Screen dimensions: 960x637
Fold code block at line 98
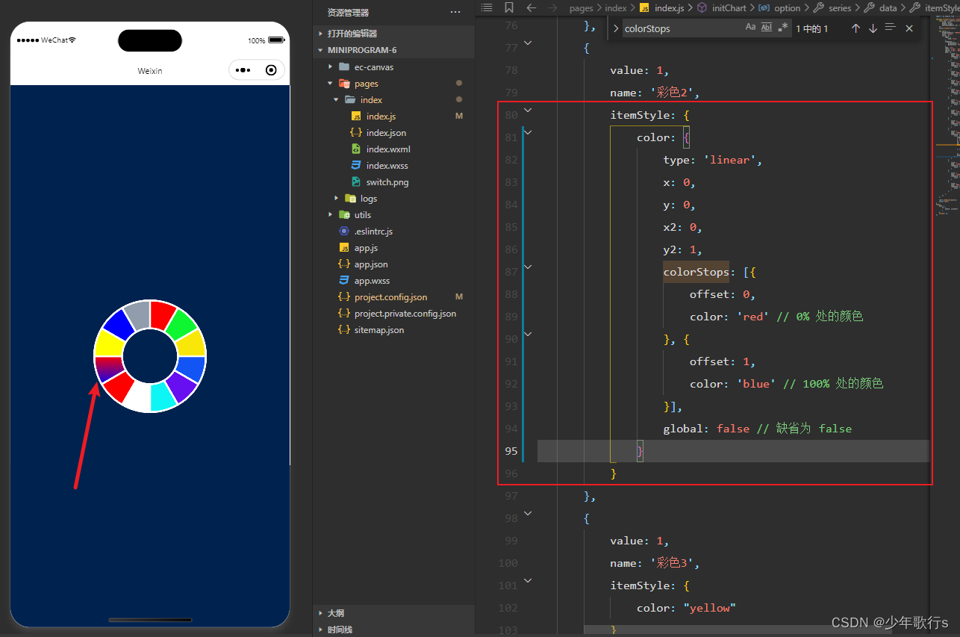528,513
